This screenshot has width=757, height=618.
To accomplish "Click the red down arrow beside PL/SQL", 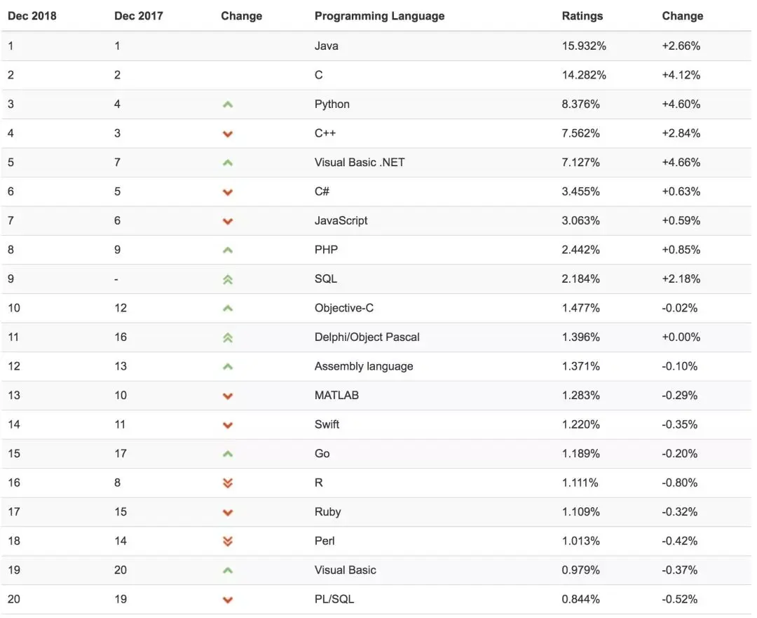I will (x=228, y=600).
